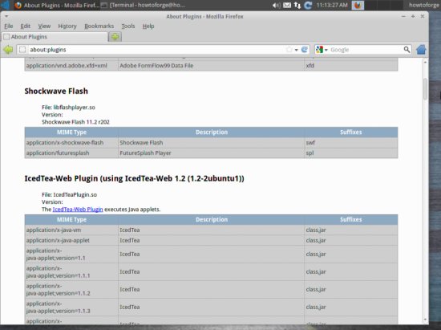Open the howtoforge user menu
441x330 pixels.
[x=423, y=5]
